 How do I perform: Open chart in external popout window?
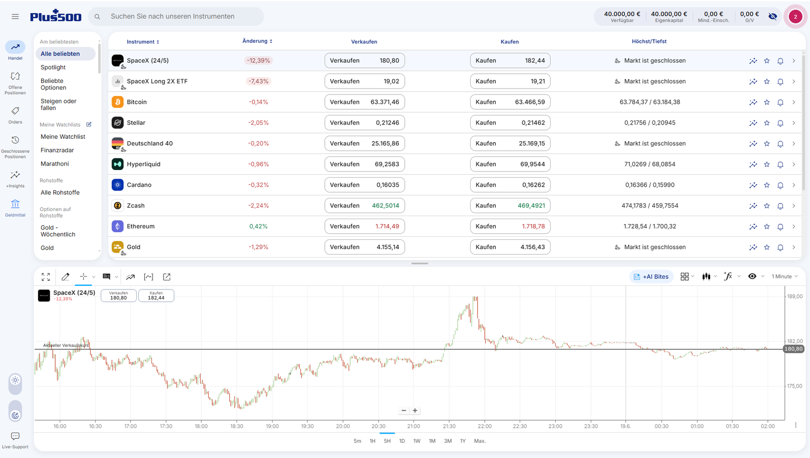tap(167, 277)
